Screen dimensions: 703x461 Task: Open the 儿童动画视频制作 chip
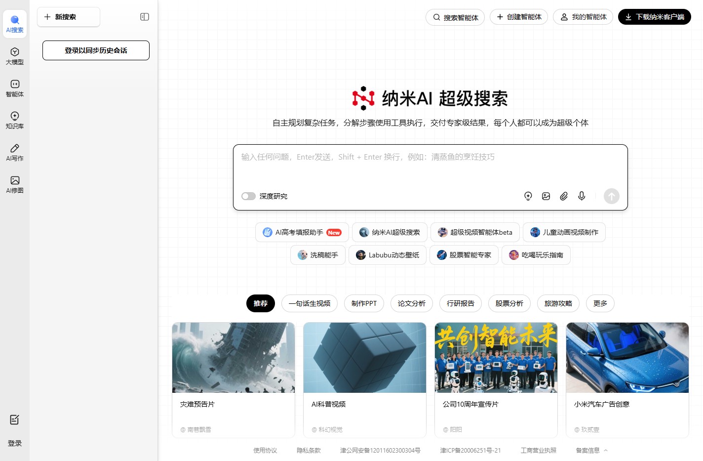tap(564, 232)
